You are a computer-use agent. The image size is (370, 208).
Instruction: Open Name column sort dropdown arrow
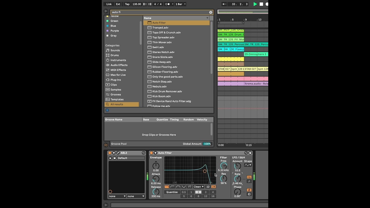[x=207, y=18]
